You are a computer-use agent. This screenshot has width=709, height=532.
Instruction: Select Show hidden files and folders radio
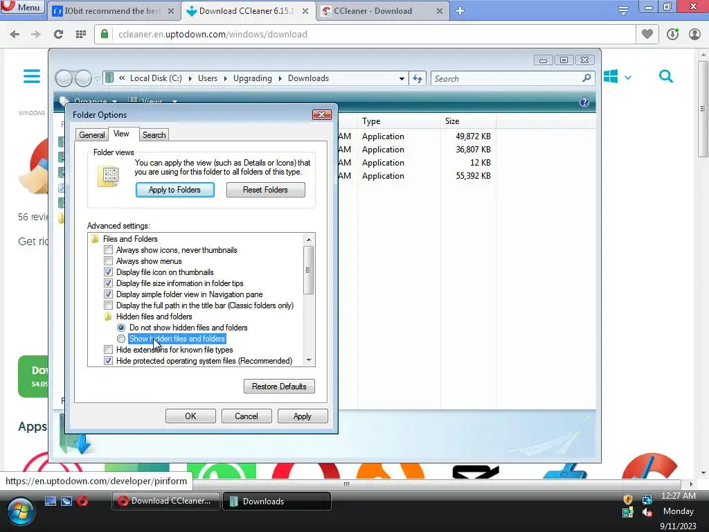121,339
